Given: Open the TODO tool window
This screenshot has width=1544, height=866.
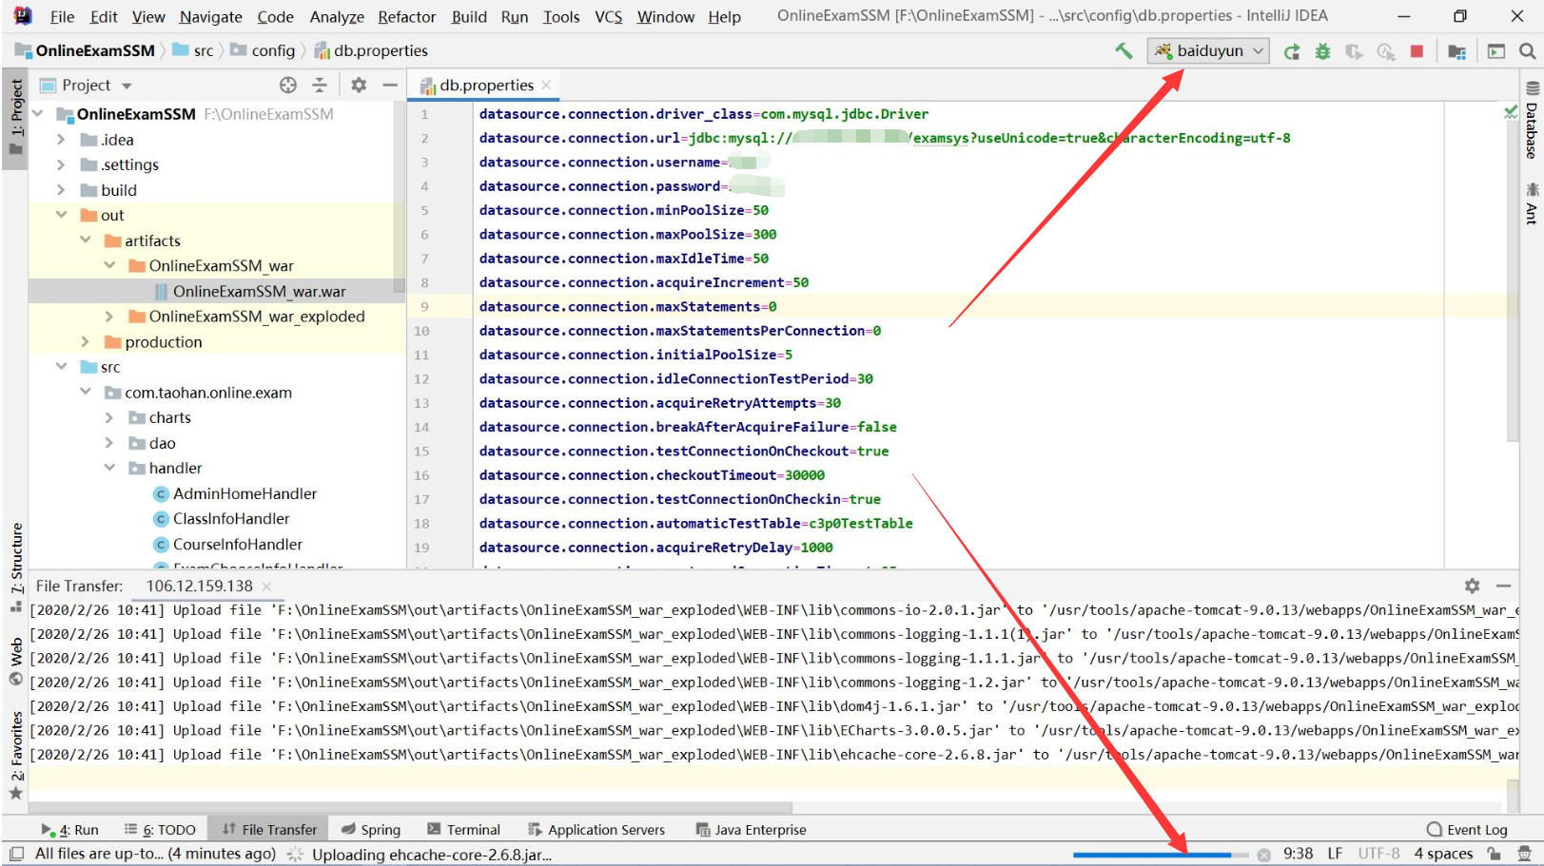Looking at the screenshot, I should coord(160,830).
